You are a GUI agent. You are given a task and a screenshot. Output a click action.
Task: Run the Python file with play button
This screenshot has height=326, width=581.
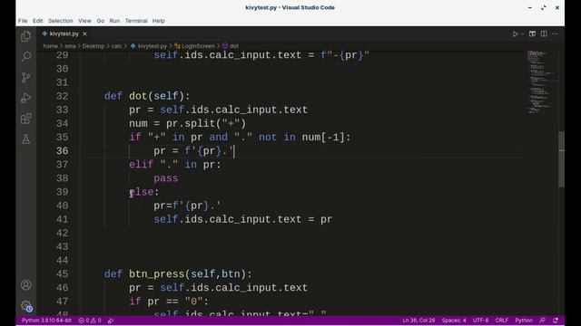[x=515, y=34]
